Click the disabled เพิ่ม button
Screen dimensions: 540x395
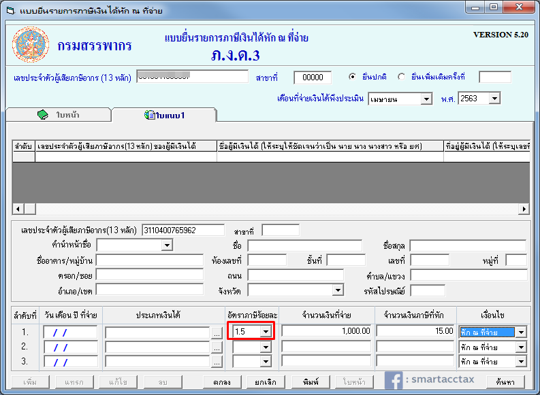pos(31,382)
